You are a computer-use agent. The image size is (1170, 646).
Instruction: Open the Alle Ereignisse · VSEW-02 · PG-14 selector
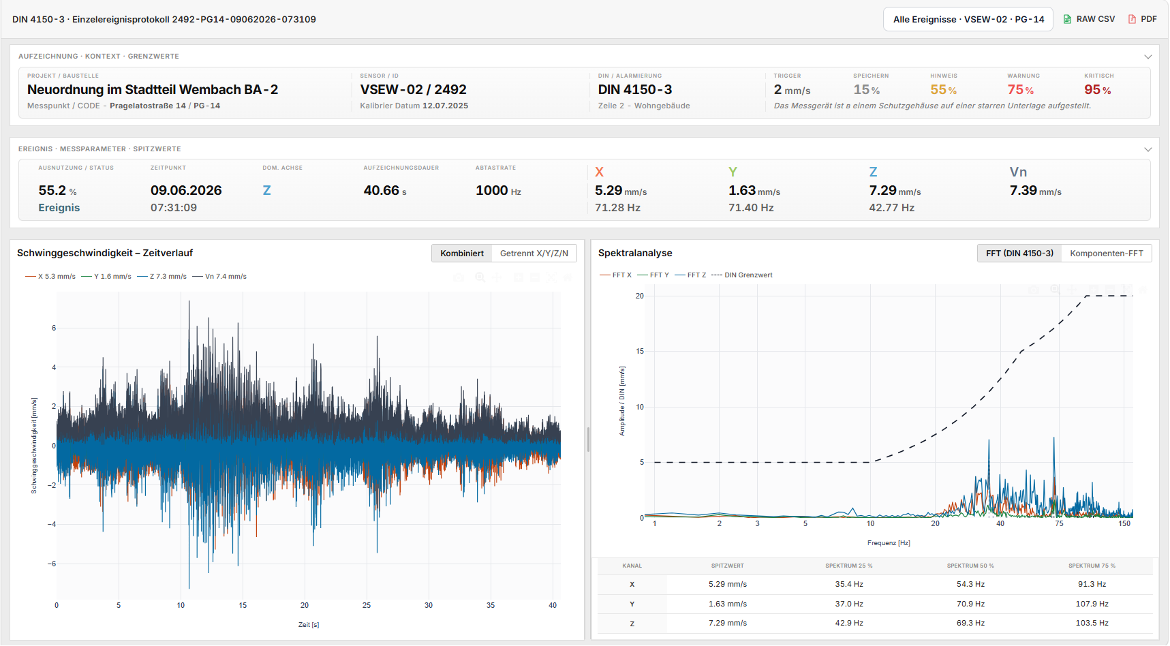968,19
